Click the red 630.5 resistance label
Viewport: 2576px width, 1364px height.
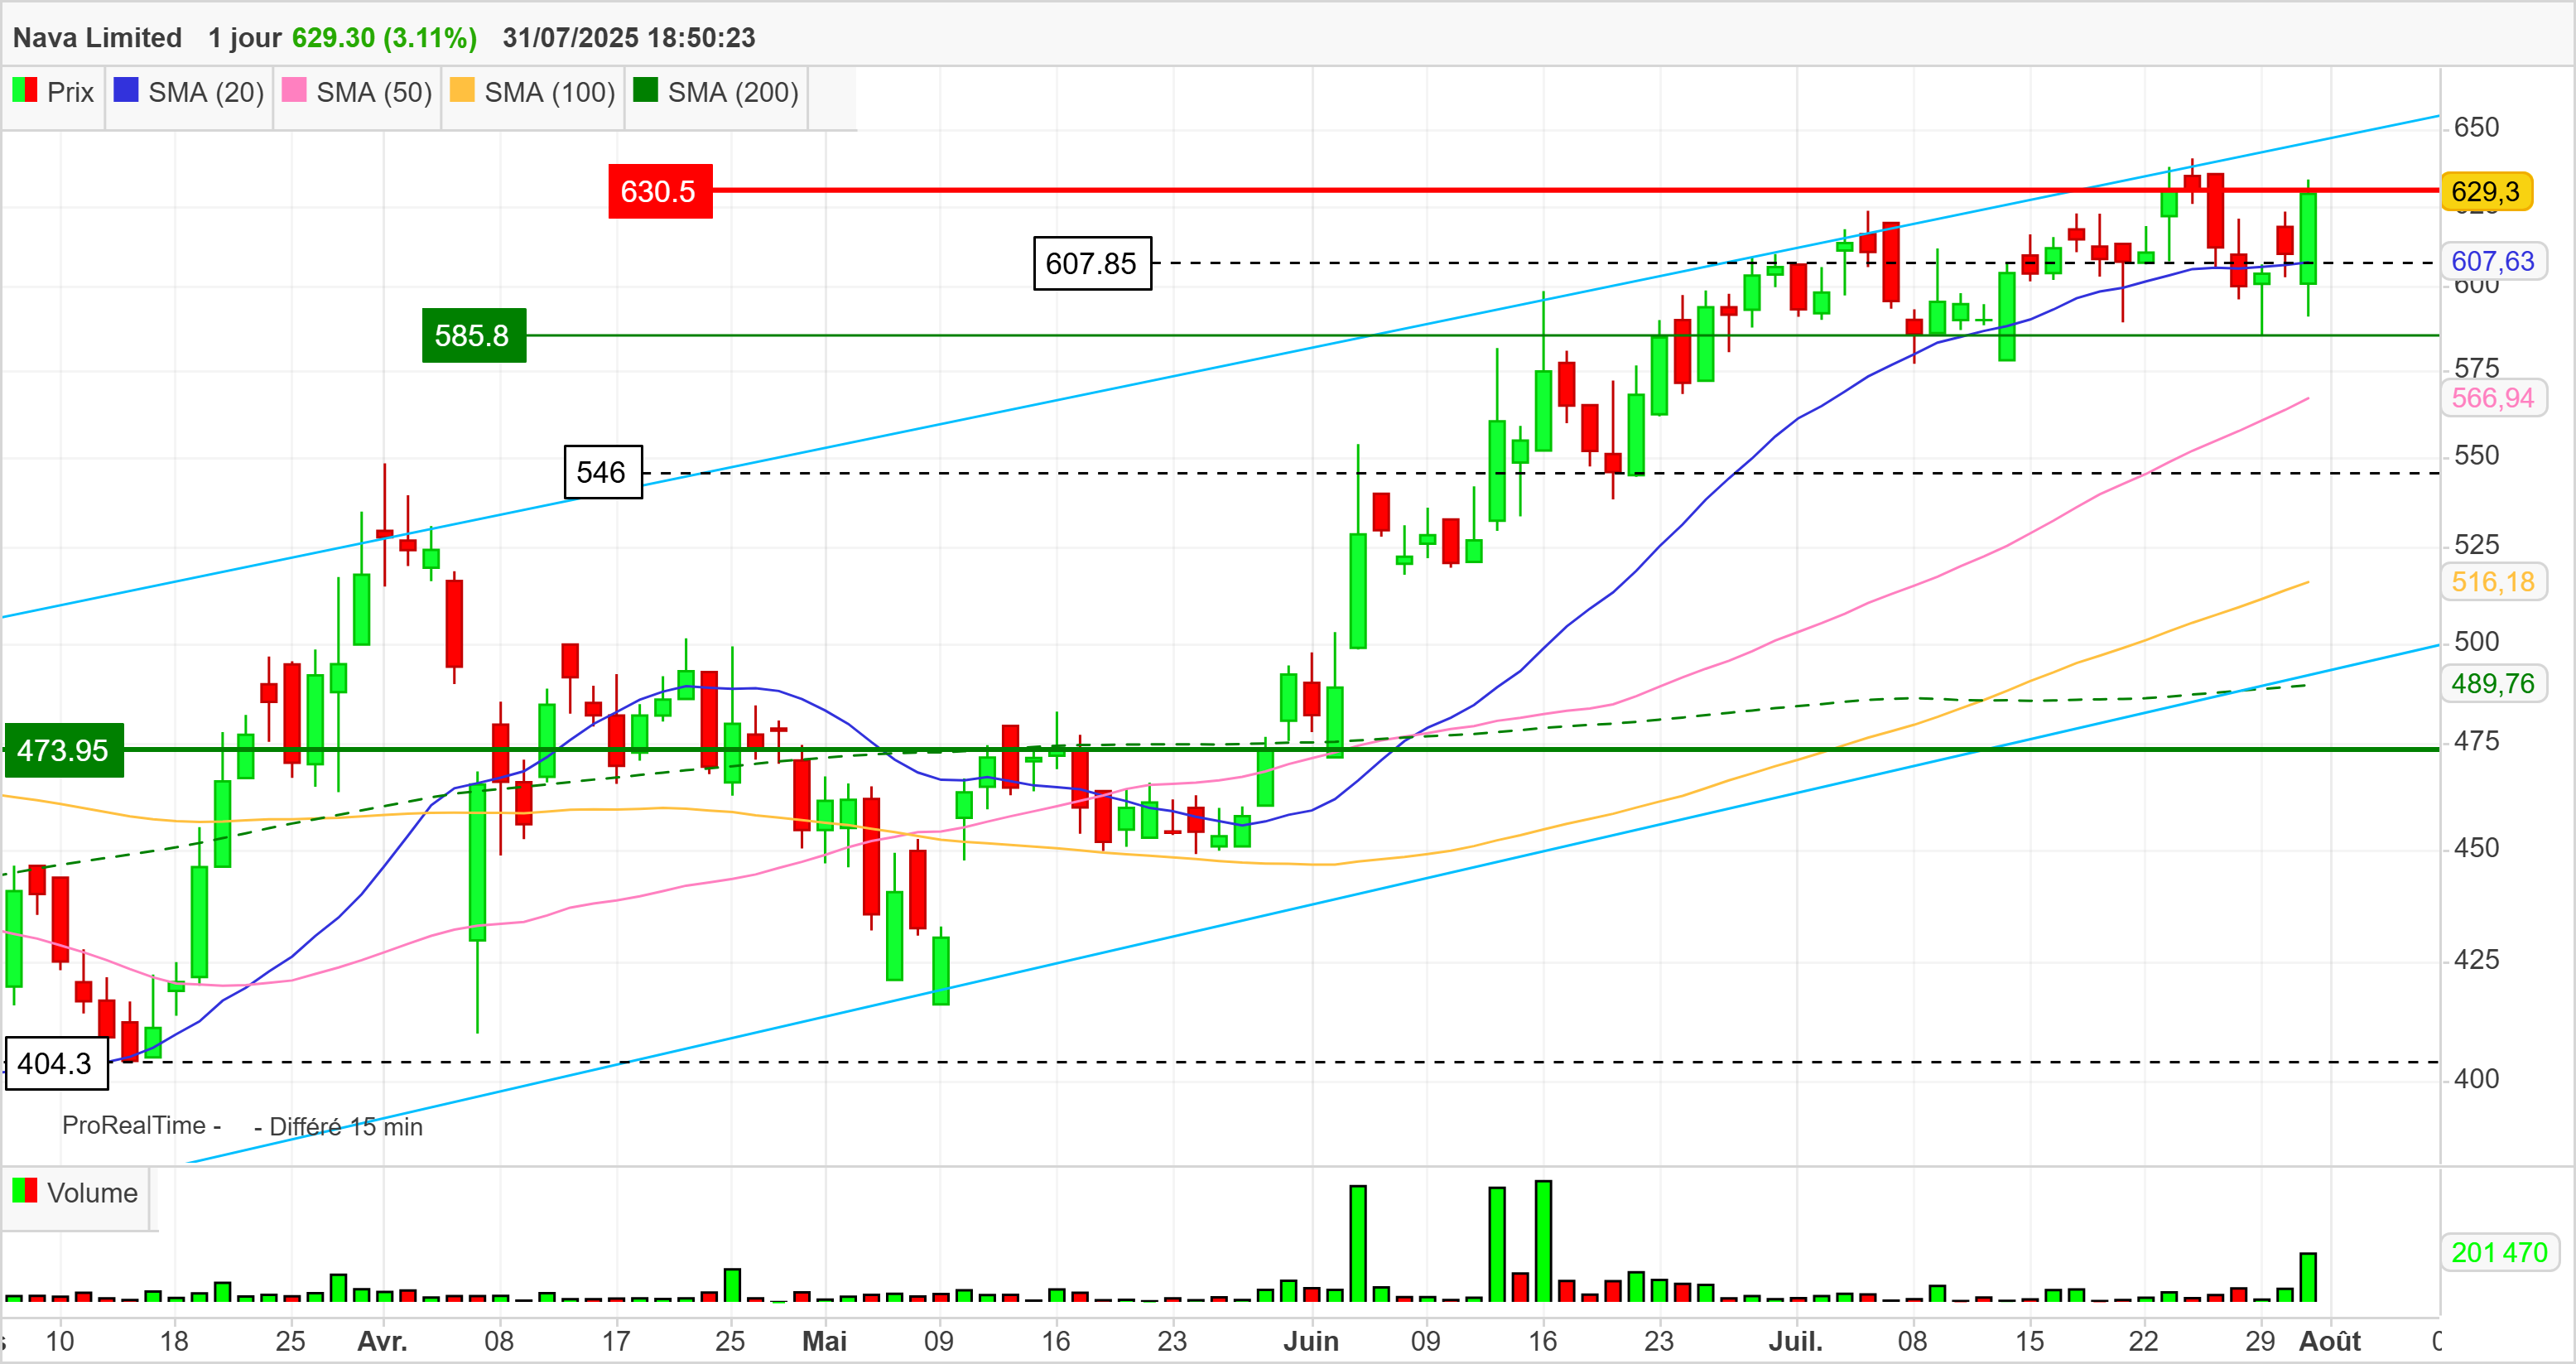tap(660, 191)
